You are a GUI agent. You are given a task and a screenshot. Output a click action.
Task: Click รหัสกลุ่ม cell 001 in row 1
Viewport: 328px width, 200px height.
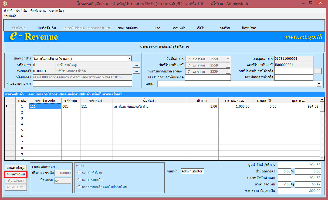[71, 106]
